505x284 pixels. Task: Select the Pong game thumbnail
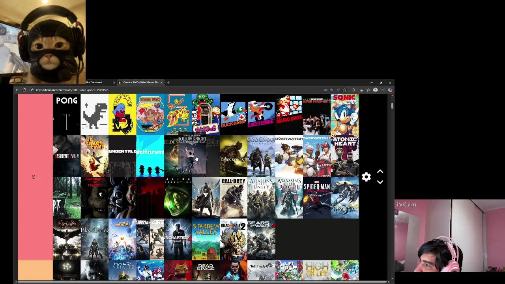tap(67, 114)
